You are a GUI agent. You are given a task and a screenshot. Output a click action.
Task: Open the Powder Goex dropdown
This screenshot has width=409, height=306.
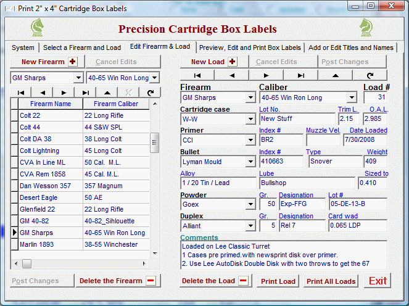point(250,204)
